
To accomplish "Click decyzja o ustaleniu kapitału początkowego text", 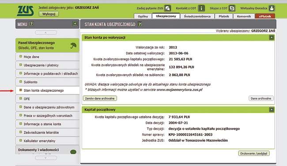I will point(204,128).
